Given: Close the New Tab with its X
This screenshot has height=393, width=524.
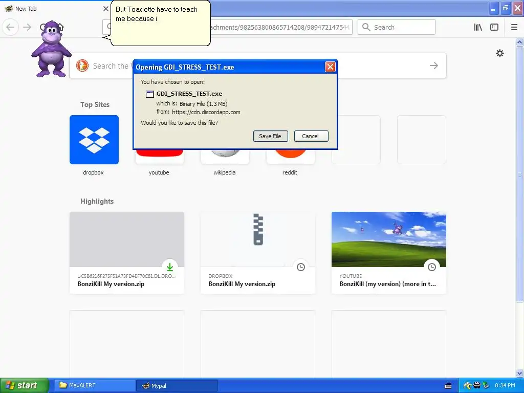Looking at the screenshot, I should (105, 9).
